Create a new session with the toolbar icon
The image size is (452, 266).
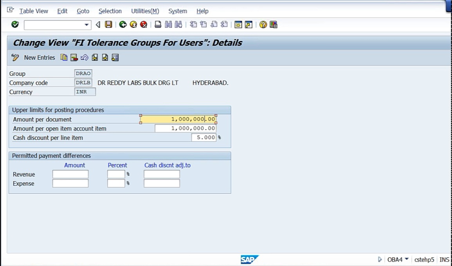click(238, 25)
